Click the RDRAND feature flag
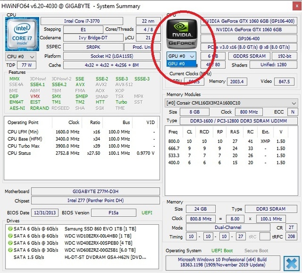 coord(40,108)
